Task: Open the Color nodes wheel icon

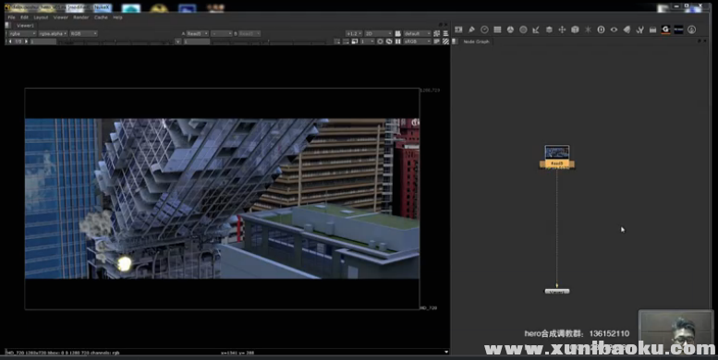Action: (510, 30)
